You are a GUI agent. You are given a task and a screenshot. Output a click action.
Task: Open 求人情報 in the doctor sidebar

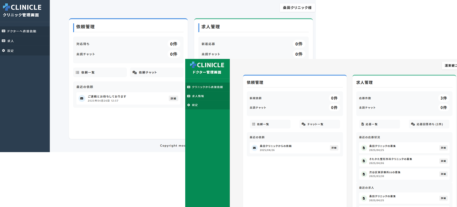click(207, 96)
